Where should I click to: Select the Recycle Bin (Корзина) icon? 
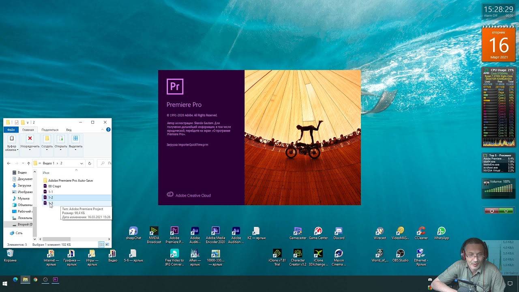pos(10,256)
